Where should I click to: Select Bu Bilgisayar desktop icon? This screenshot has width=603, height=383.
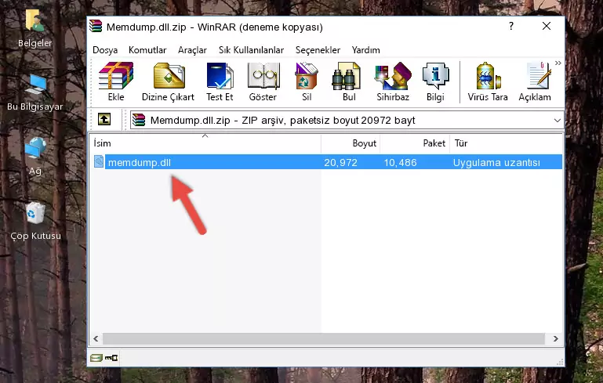point(35,92)
